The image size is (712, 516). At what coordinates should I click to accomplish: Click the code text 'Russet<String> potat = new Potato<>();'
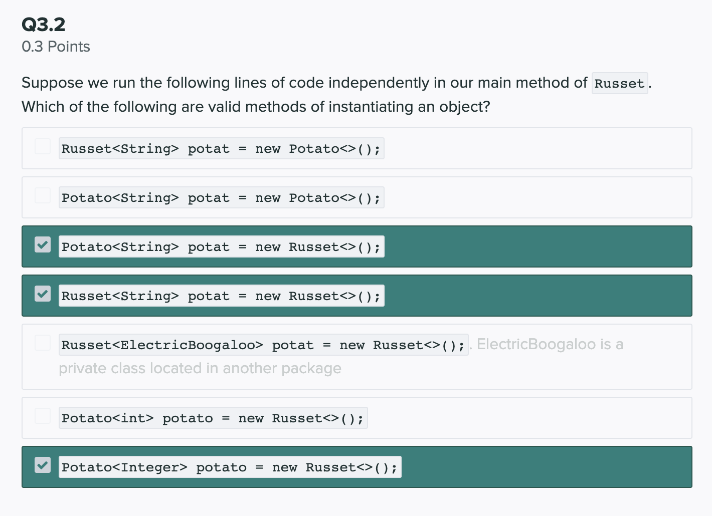[221, 149]
